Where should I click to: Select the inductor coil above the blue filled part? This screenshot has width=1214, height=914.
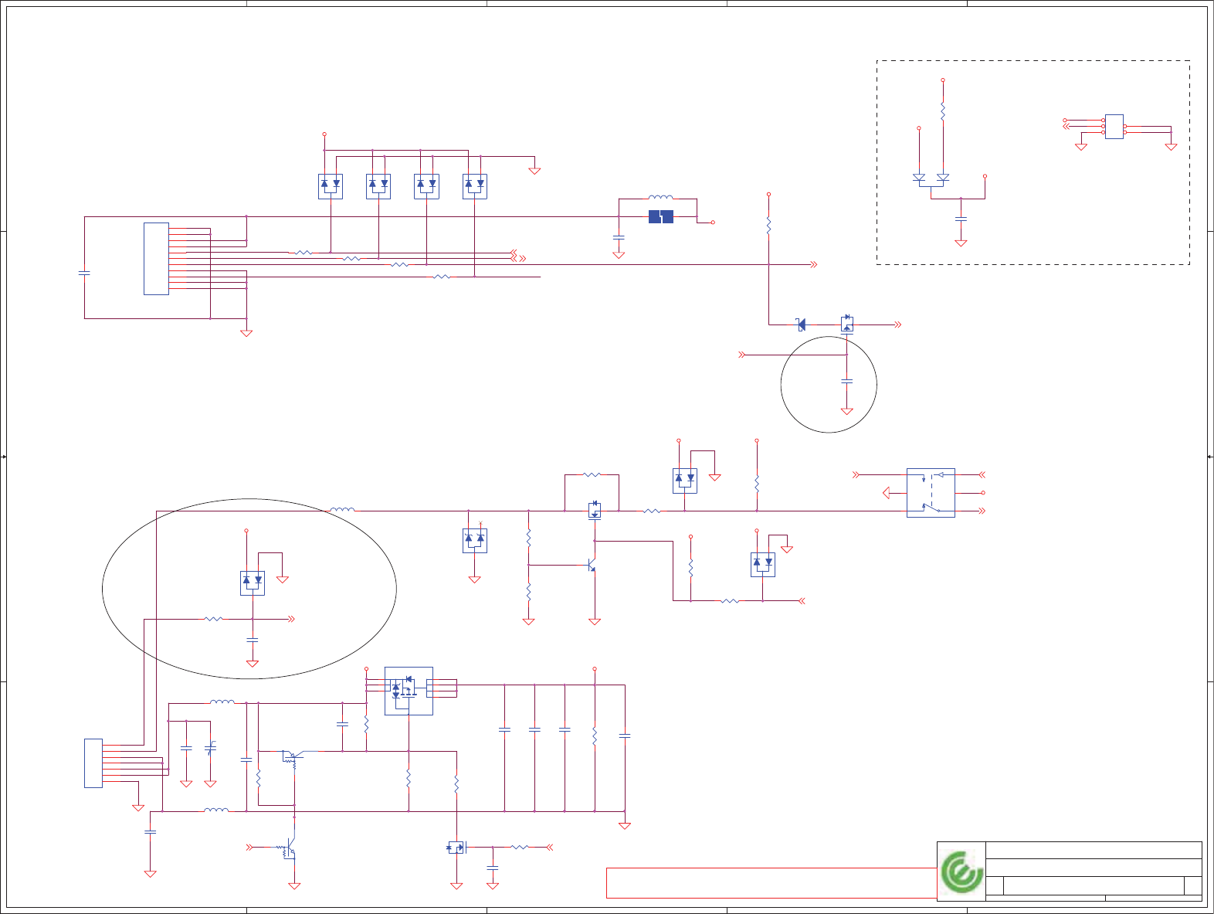pos(660,198)
